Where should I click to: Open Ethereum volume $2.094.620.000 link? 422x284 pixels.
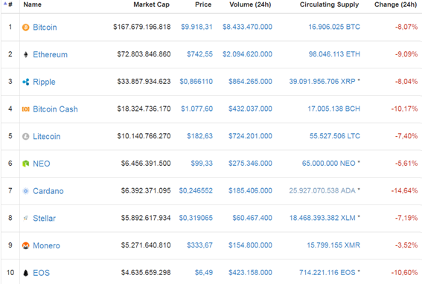point(247,54)
